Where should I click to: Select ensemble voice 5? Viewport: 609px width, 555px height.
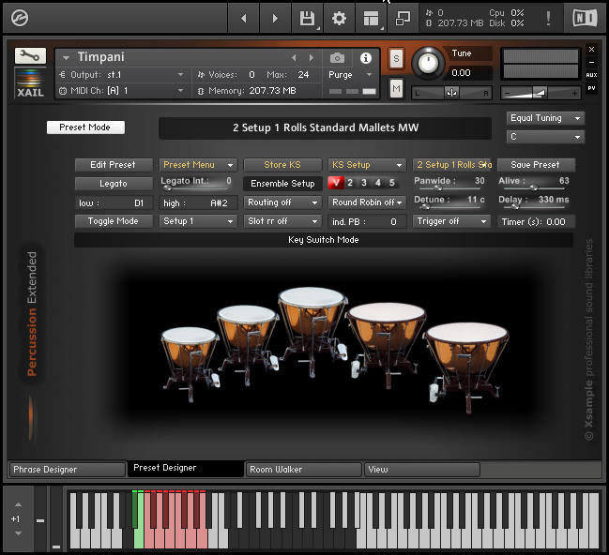pos(392,183)
